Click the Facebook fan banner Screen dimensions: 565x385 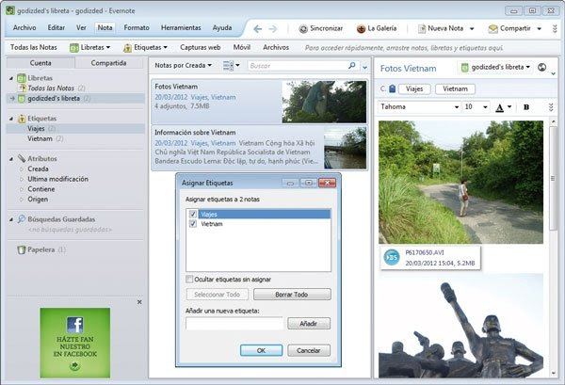click(x=75, y=343)
